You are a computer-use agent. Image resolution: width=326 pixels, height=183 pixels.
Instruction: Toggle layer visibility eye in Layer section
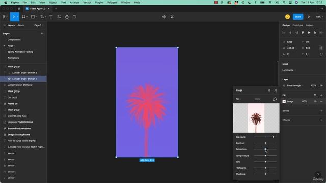321,85
